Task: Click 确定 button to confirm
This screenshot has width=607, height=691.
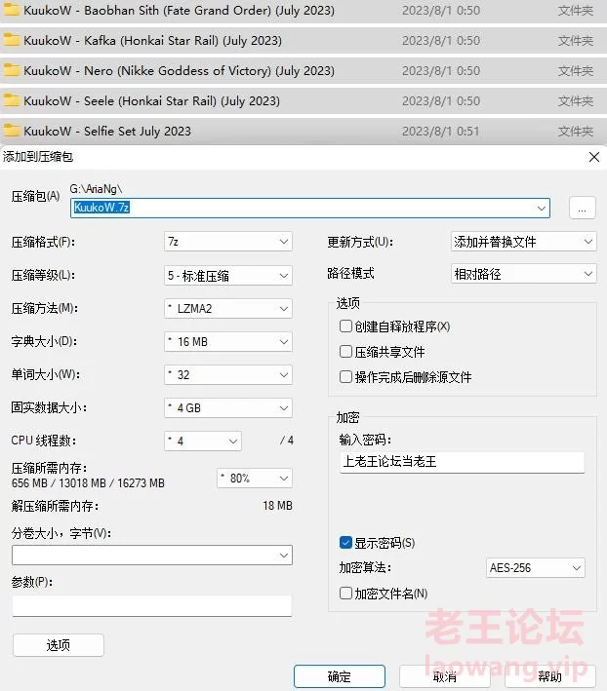Action: (x=340, y=676)
